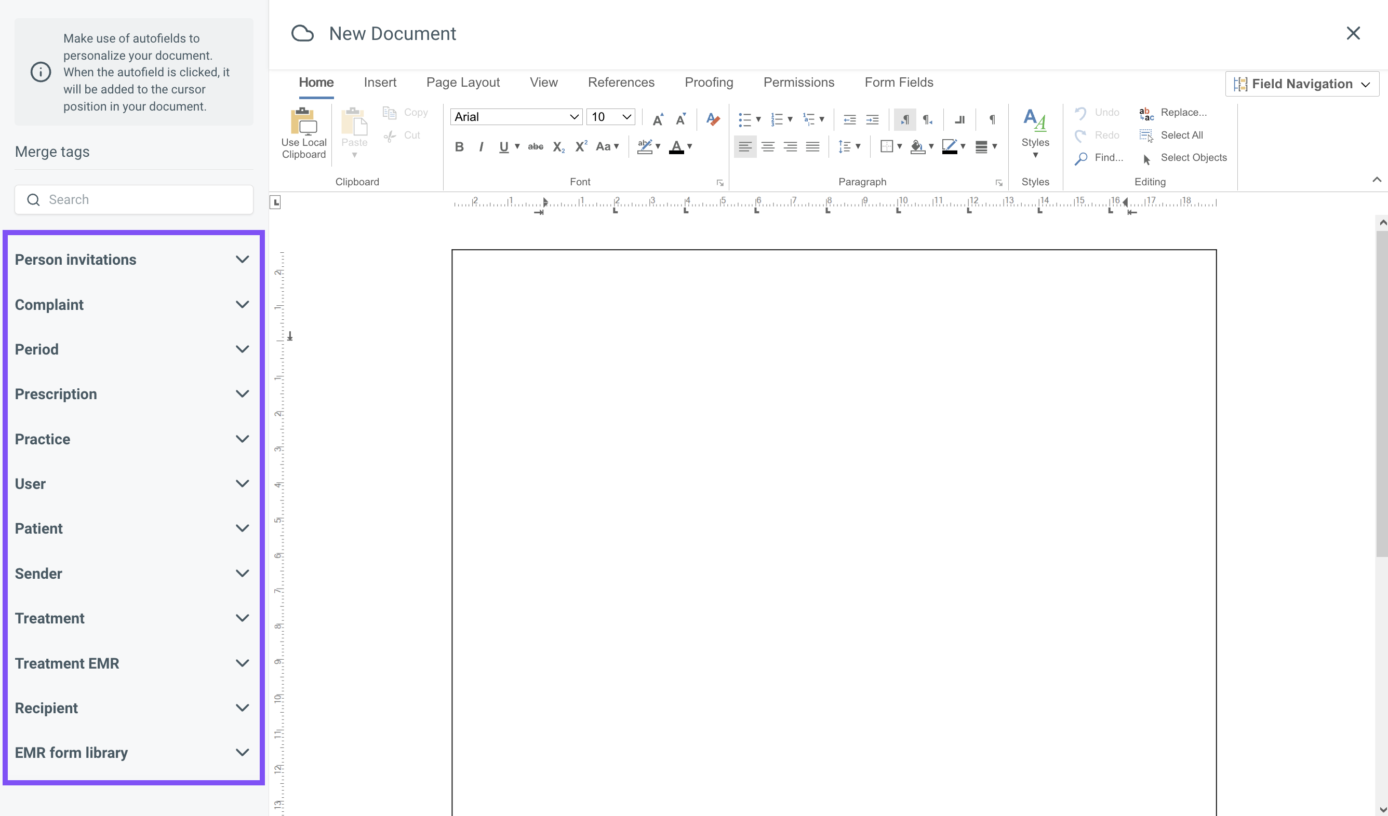Viewport: 1388px width, 816px height.
Task: Open the Change Case Aa menu
Action: coord(607,146)
